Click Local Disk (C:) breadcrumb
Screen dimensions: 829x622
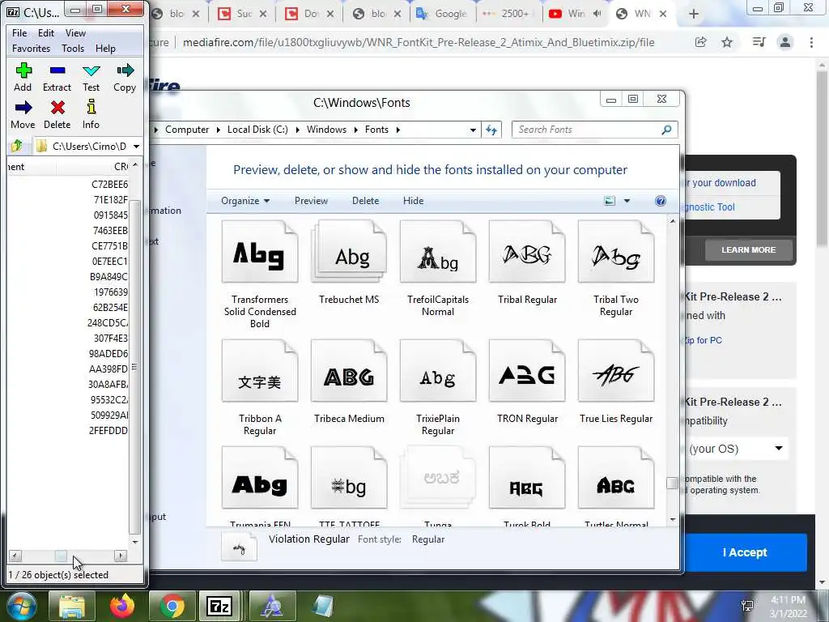(257, 130)
